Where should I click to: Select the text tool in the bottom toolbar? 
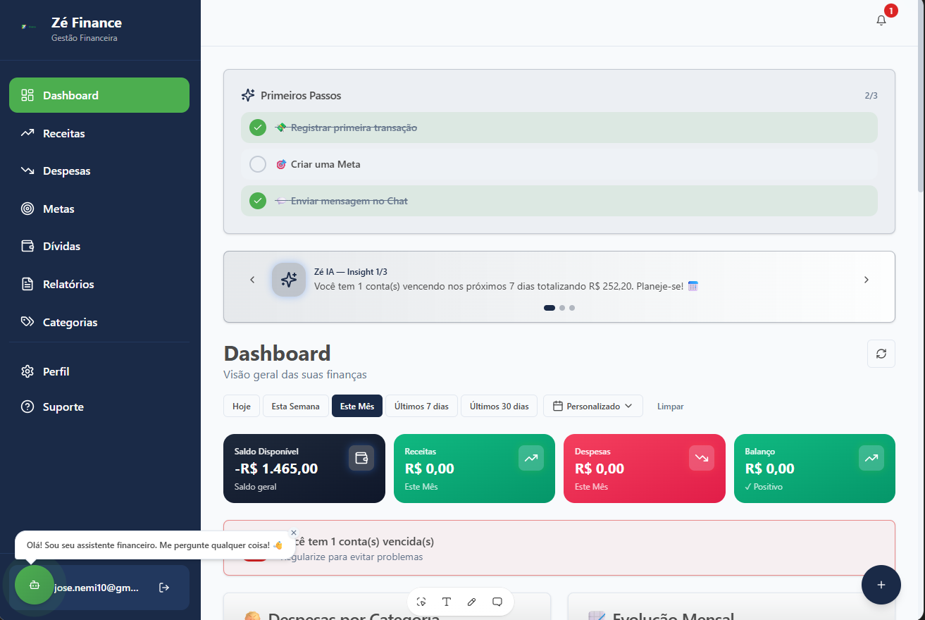[447, 602]
